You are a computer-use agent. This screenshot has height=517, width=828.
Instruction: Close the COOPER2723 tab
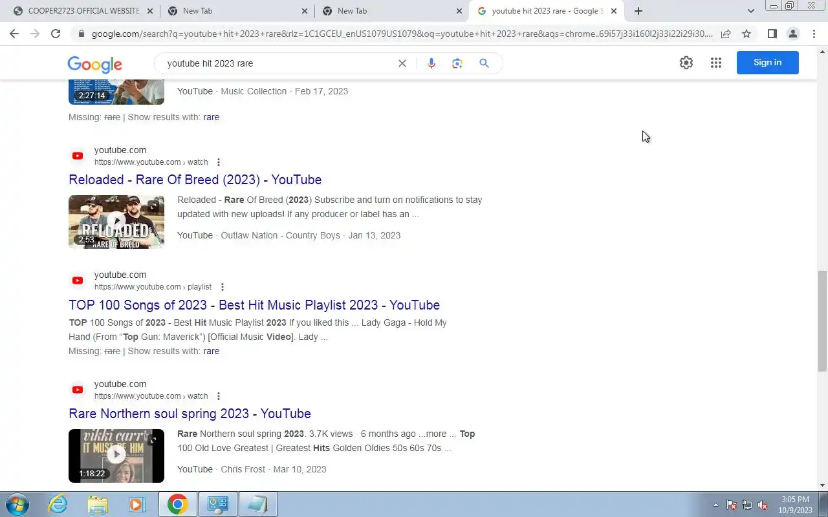pyautogui.click(x=150, y=11)
